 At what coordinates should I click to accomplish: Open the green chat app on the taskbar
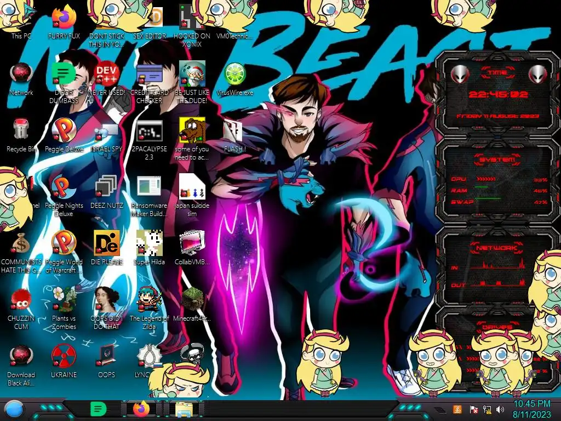[98, 409]
